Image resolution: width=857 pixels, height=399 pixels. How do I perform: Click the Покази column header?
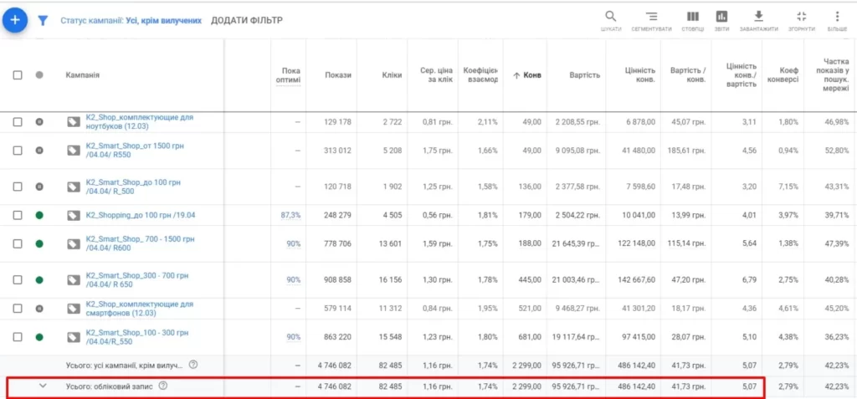pyautogui.click(x=338, y=75)
